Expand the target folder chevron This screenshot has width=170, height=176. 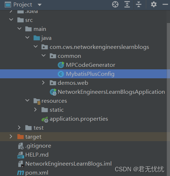click(x=11, y=136)
